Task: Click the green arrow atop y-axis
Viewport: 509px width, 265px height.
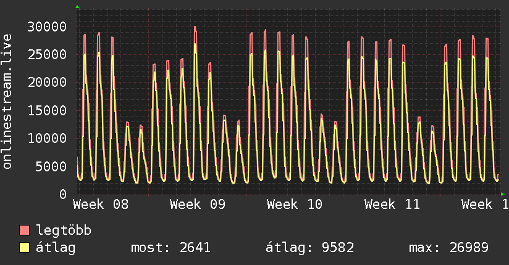Action: click(x=77, y=7)
